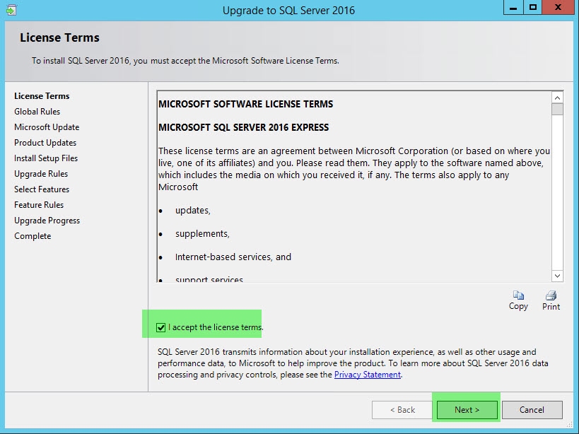Click the setup installer icon in the title bar
This screenshot has height=434, width=579.
point(11,10)
